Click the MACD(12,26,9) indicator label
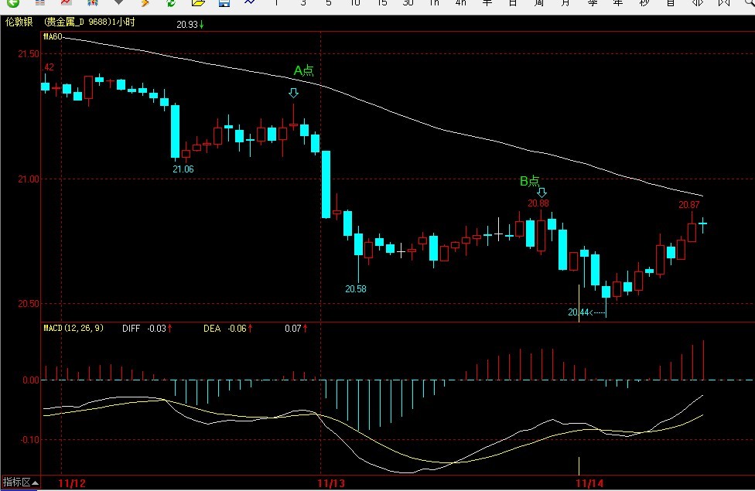Viewport: 755px width, 491px height. (73, 329)
